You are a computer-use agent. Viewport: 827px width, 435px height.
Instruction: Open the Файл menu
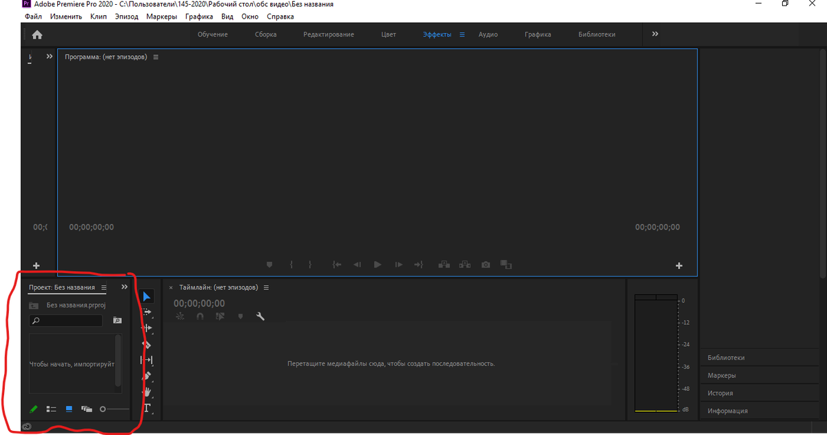coord(33,17)
